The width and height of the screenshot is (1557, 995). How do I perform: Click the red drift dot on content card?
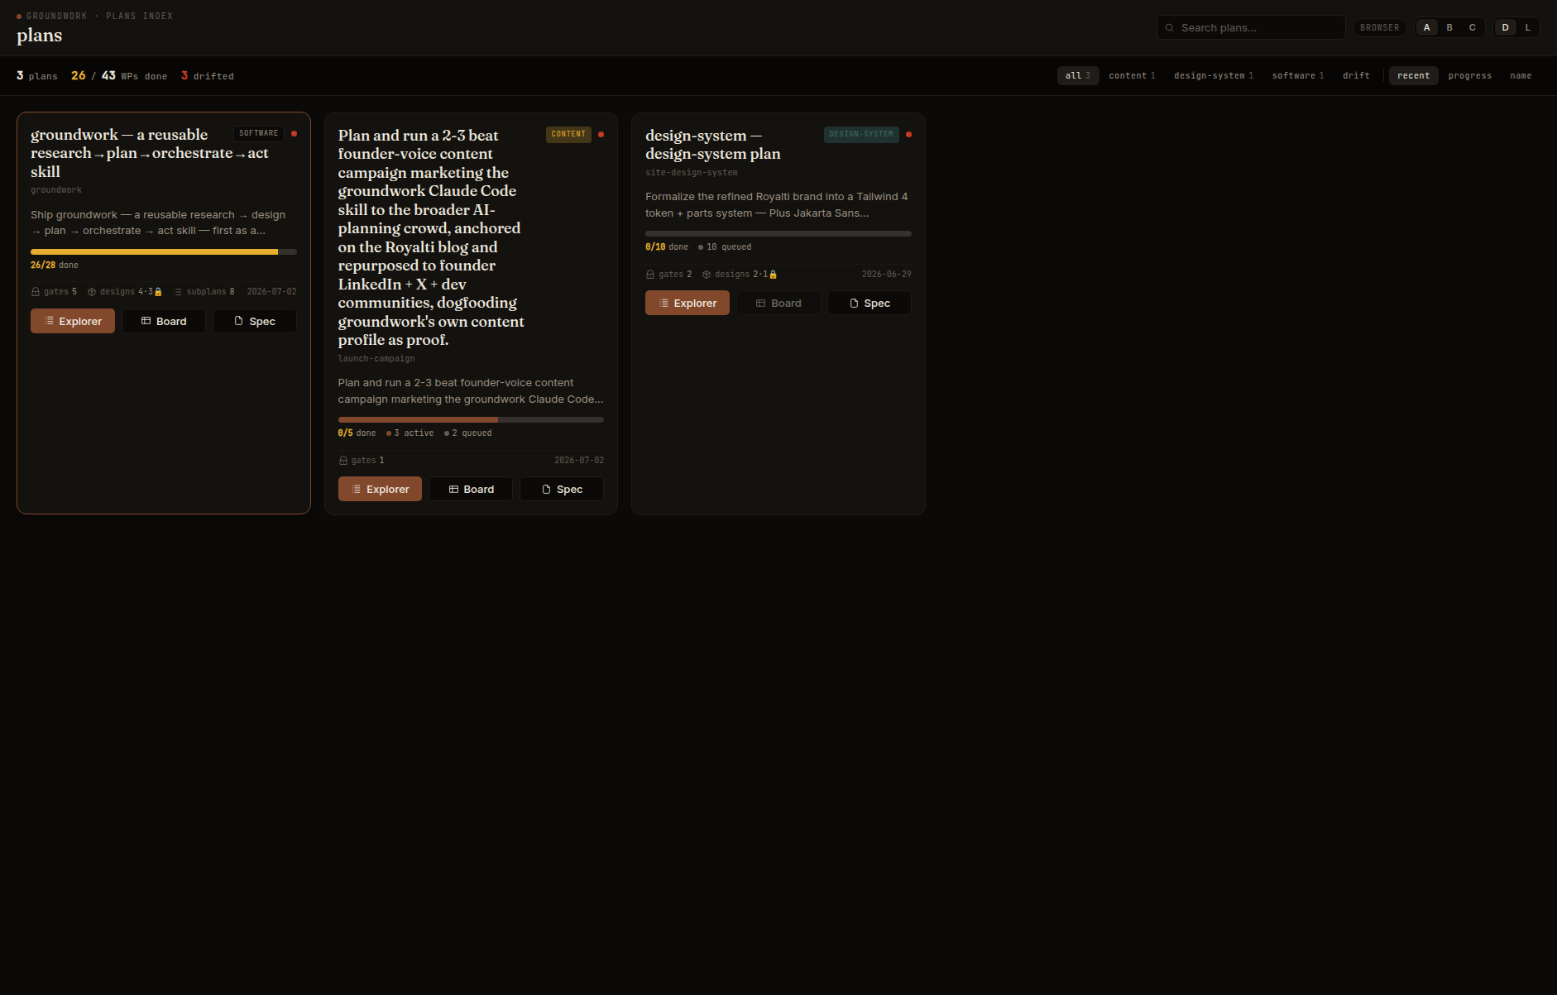click(x=601, y=134)
